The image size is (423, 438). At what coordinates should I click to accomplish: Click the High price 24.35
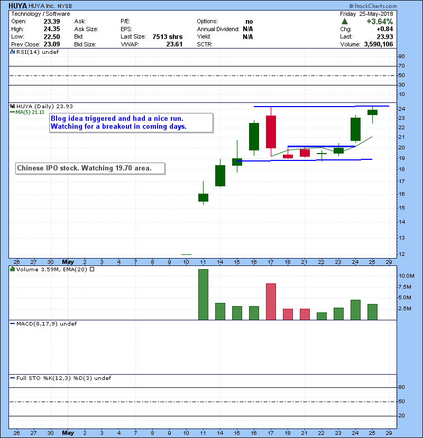coord(52,29)
